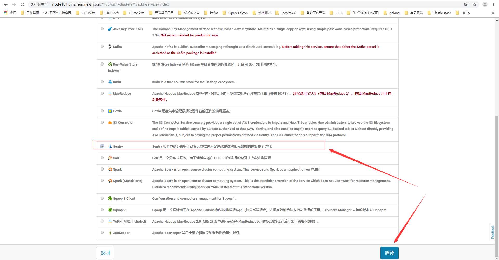Open the JeeSite4.0 bookmark folder

285,13
